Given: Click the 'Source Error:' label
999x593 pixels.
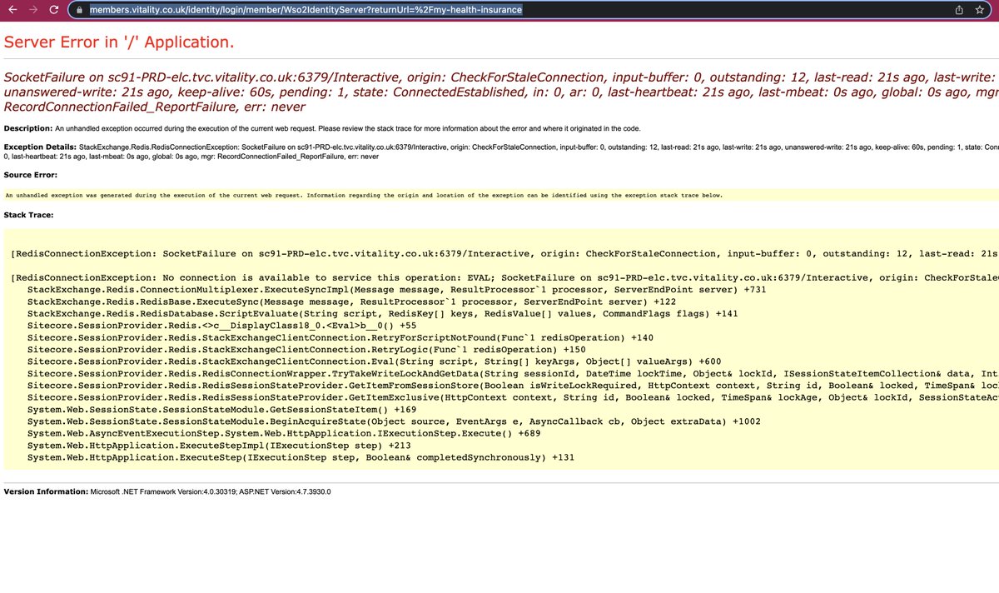Looking at the screenshot, I should coord(30,175).
